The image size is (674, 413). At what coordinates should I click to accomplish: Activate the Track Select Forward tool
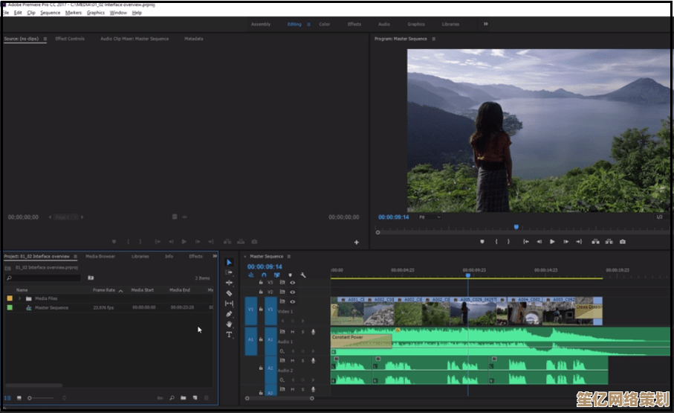(229, 272)
